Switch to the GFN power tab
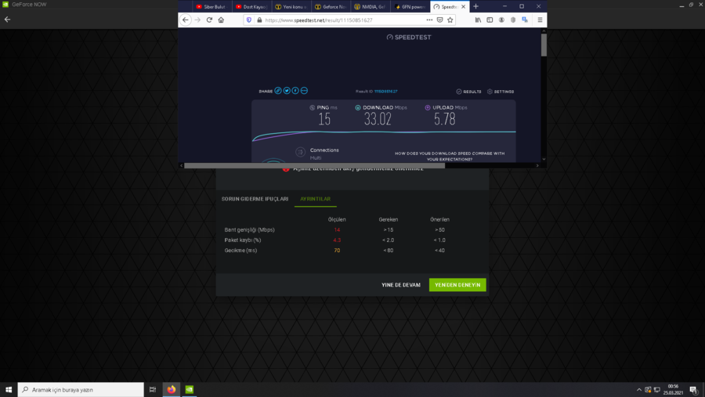This screenshot has width=705, height=397. pyautogui.click(x=410, y=7)
